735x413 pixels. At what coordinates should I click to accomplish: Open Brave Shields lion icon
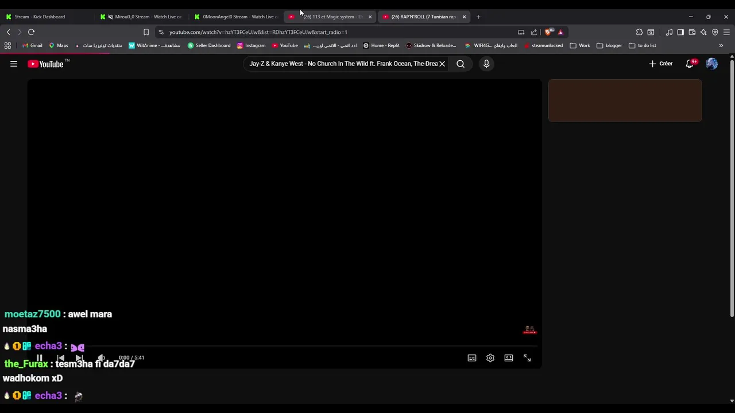pyautogui.click(x=548, y=32)
